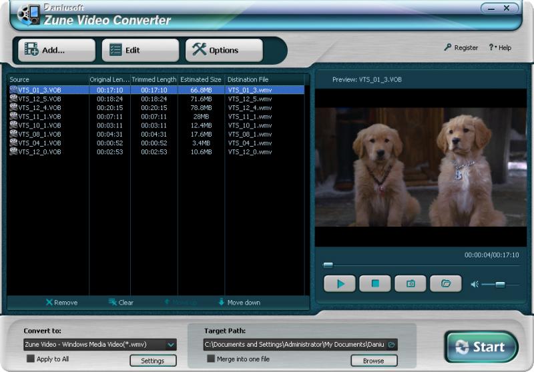534x372 pixels.
Task: Take a snapshot of the preview
Action: (x=411, y=283)
